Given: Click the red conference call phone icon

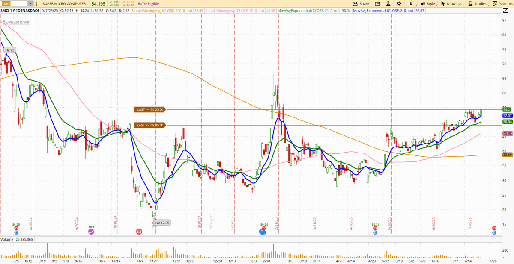Looking at the screenshot, I should click(x=139, y=231).
